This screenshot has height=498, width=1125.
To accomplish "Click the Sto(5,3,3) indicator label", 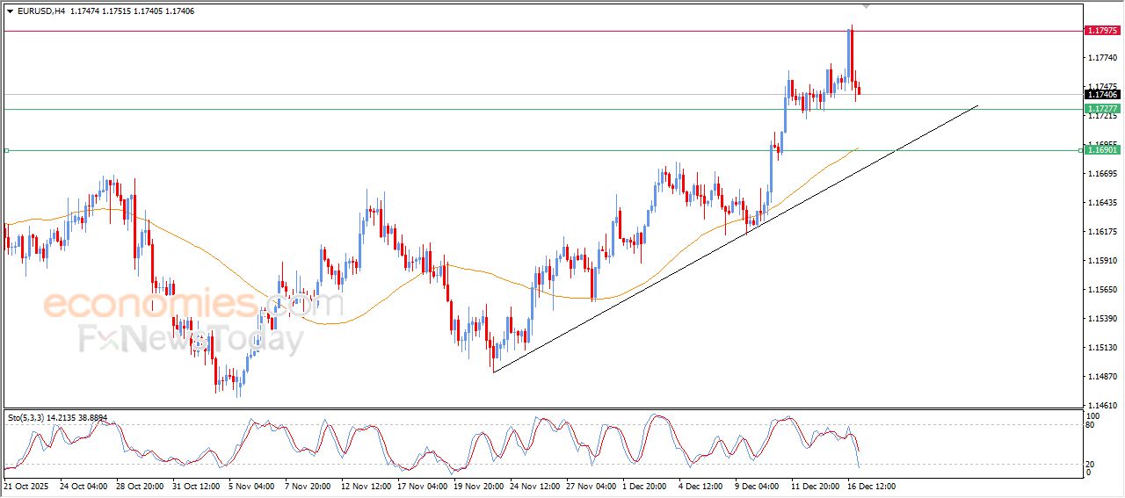I will (26, 418).
